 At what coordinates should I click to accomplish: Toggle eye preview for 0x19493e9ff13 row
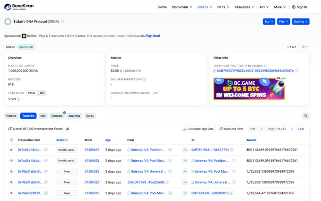coord(11,193)
